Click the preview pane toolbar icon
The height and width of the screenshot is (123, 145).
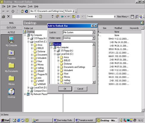[x=132, y=17]
